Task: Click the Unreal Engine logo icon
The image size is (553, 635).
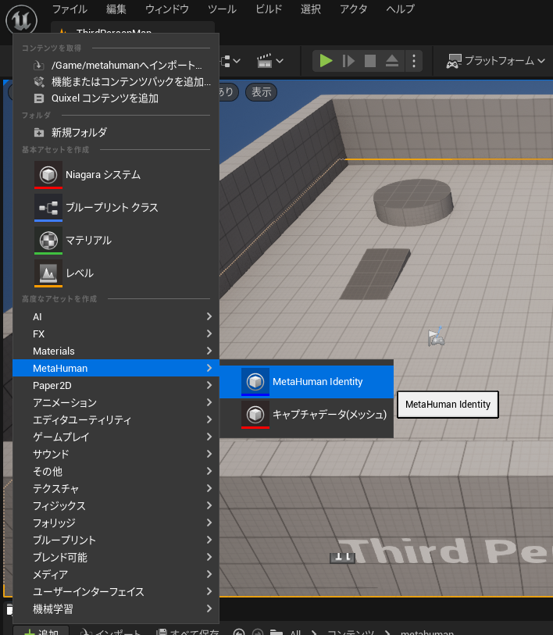Action: pyautogui.click(x=21, y=19)
